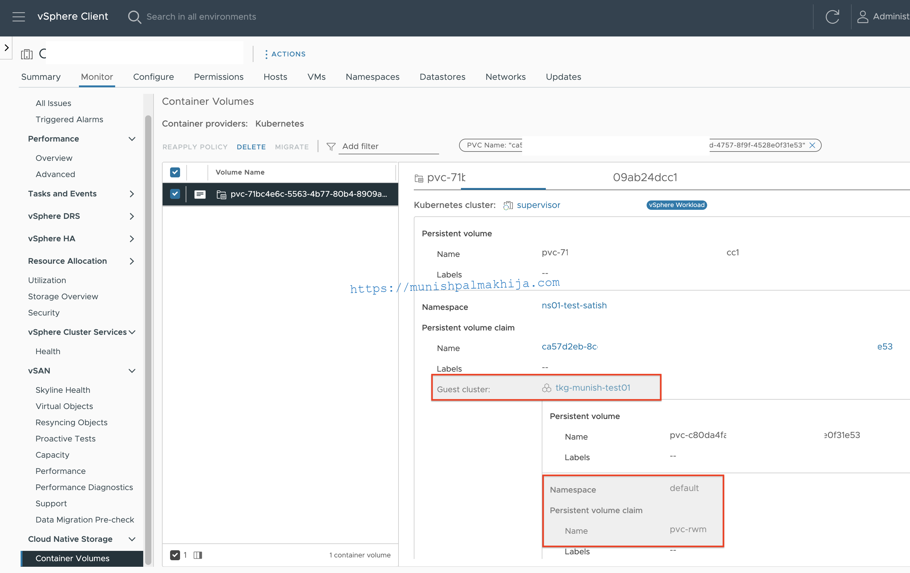This screenshot has height=573, width=910.
Task: Open Advanced performance in sidebar
Action: [x=56, y=174]
